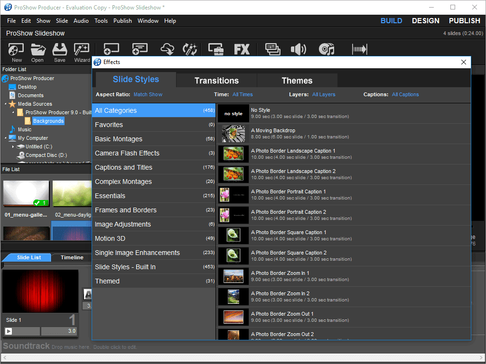Image resolution: width=486 pixels, height=364 pixels.
Task: Click the slide toolbox briefcase icon
Action: (216, 49)
